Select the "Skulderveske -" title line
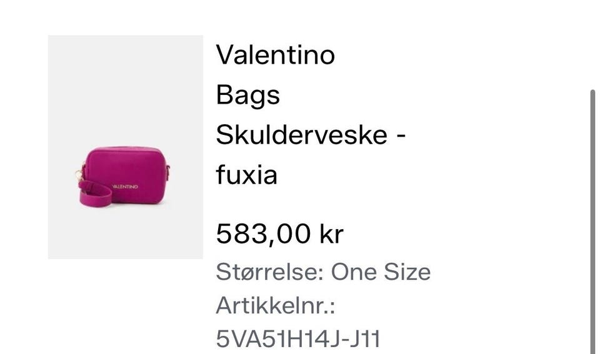 [x=311, y=135]
